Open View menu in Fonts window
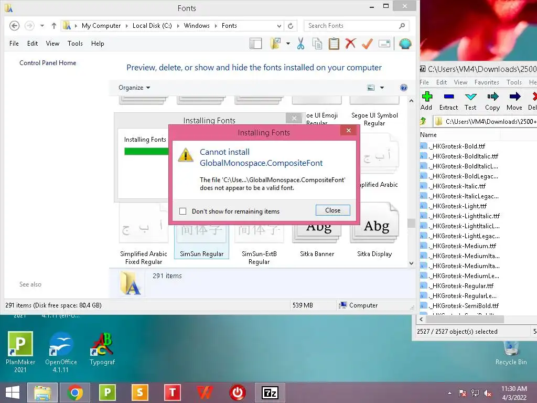Image resolution: width=537 pixels, height=403 pixels. tap(52, 44)
